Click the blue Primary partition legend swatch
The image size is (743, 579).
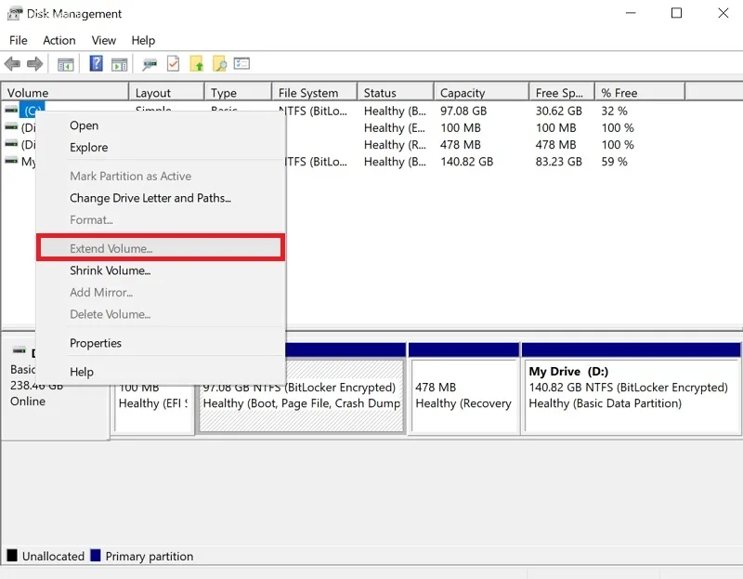(x=95, y=556)
